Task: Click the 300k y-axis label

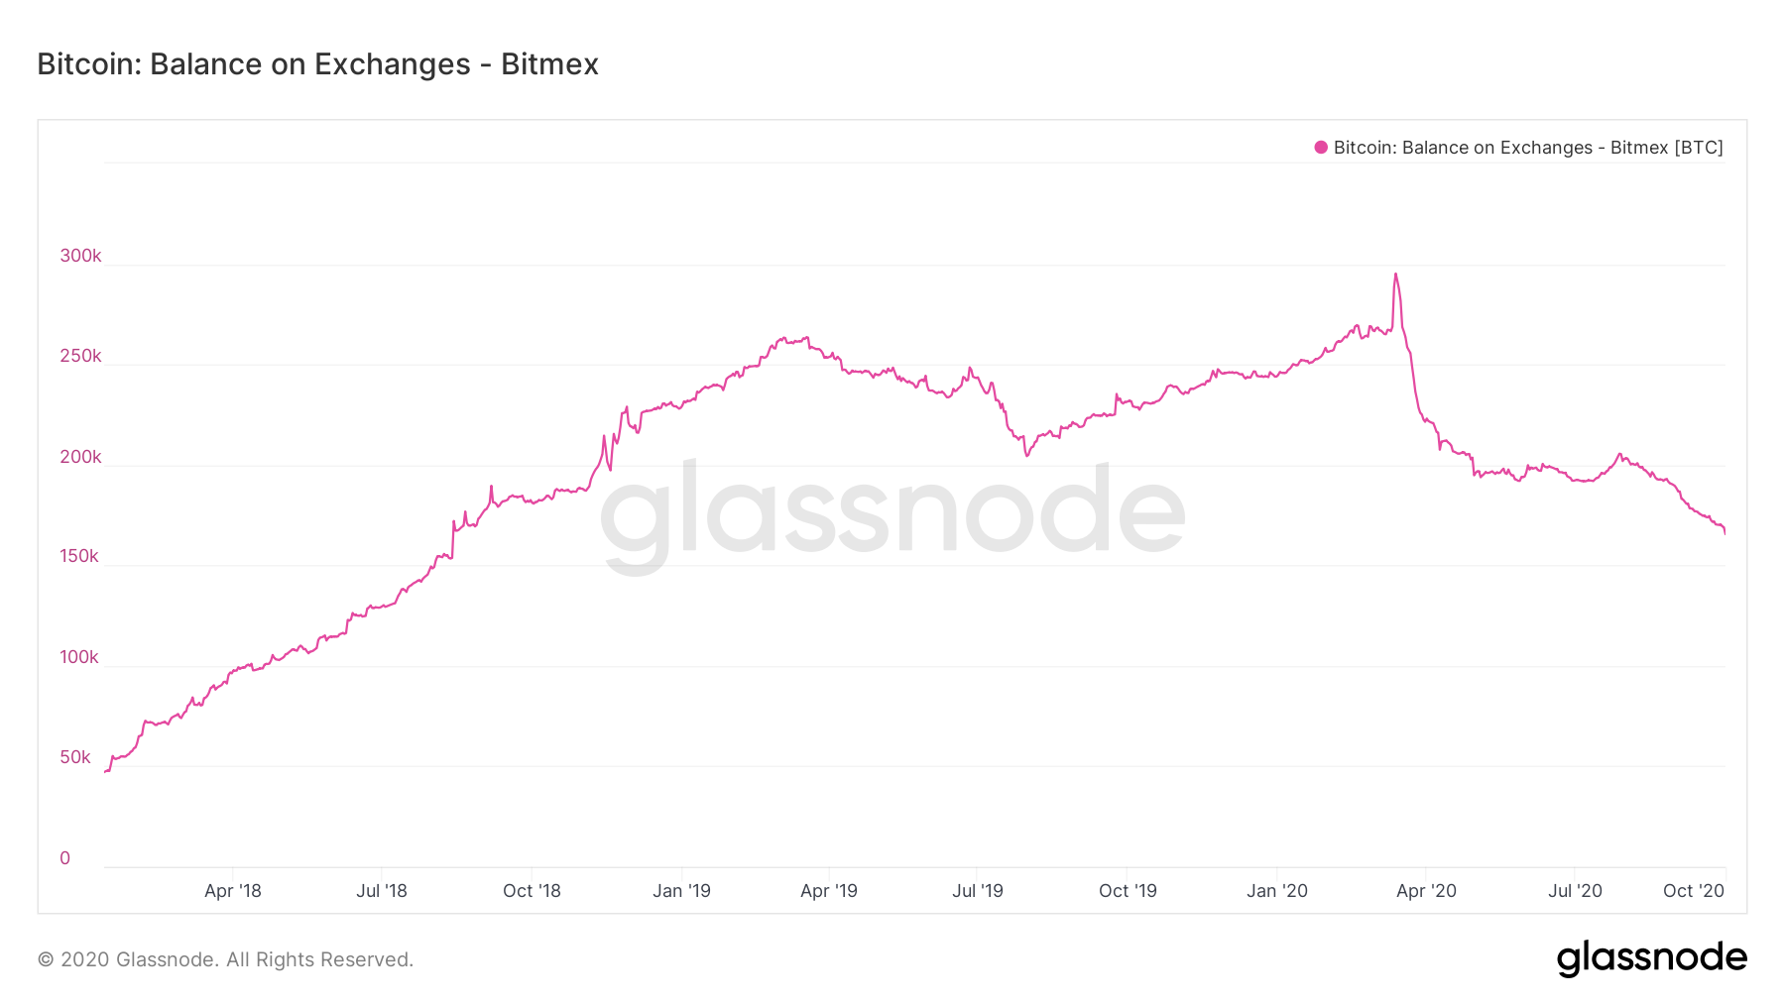Action: 80,256
